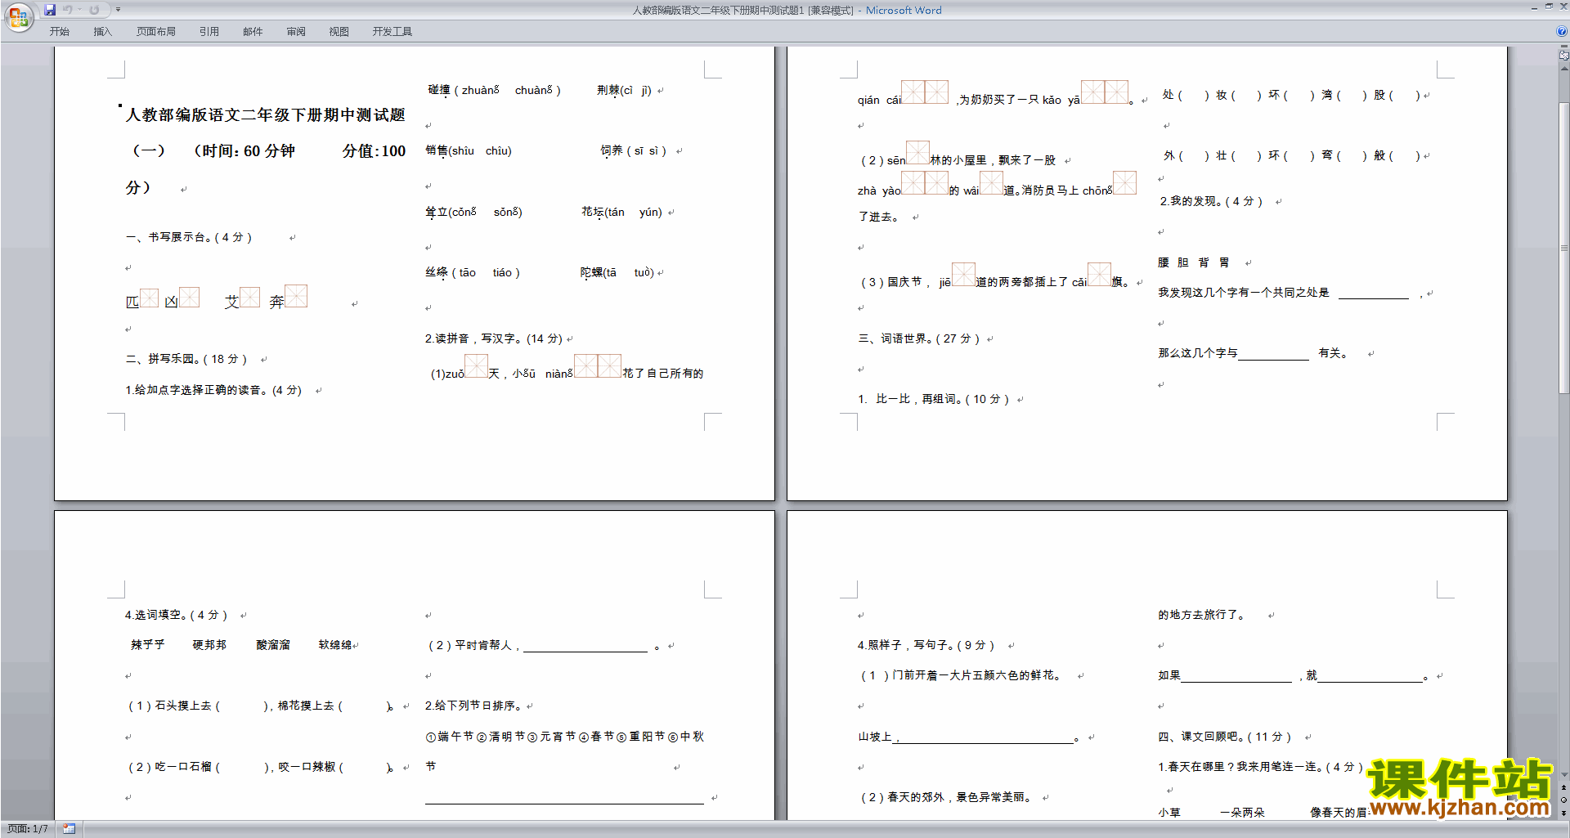
Task: Redo the last action
Action: (94, 10)
